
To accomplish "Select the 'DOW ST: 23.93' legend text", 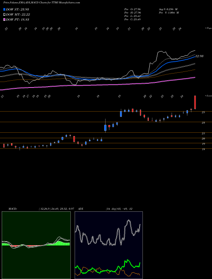I will pyautogui.click(x=17, y=9).
